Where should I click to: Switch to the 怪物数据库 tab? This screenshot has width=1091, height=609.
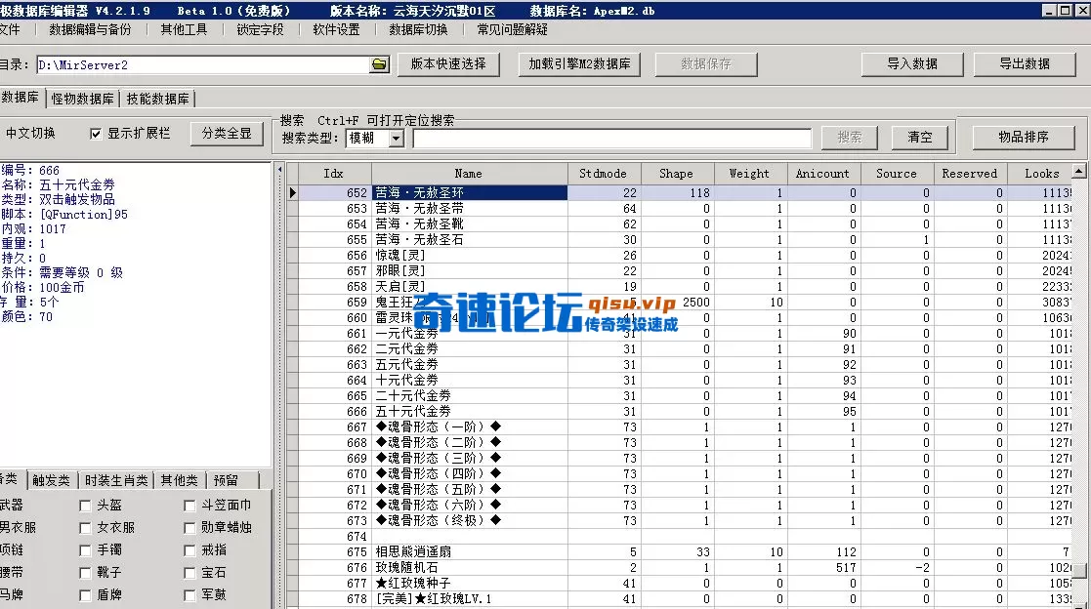(x=83, y=98)
